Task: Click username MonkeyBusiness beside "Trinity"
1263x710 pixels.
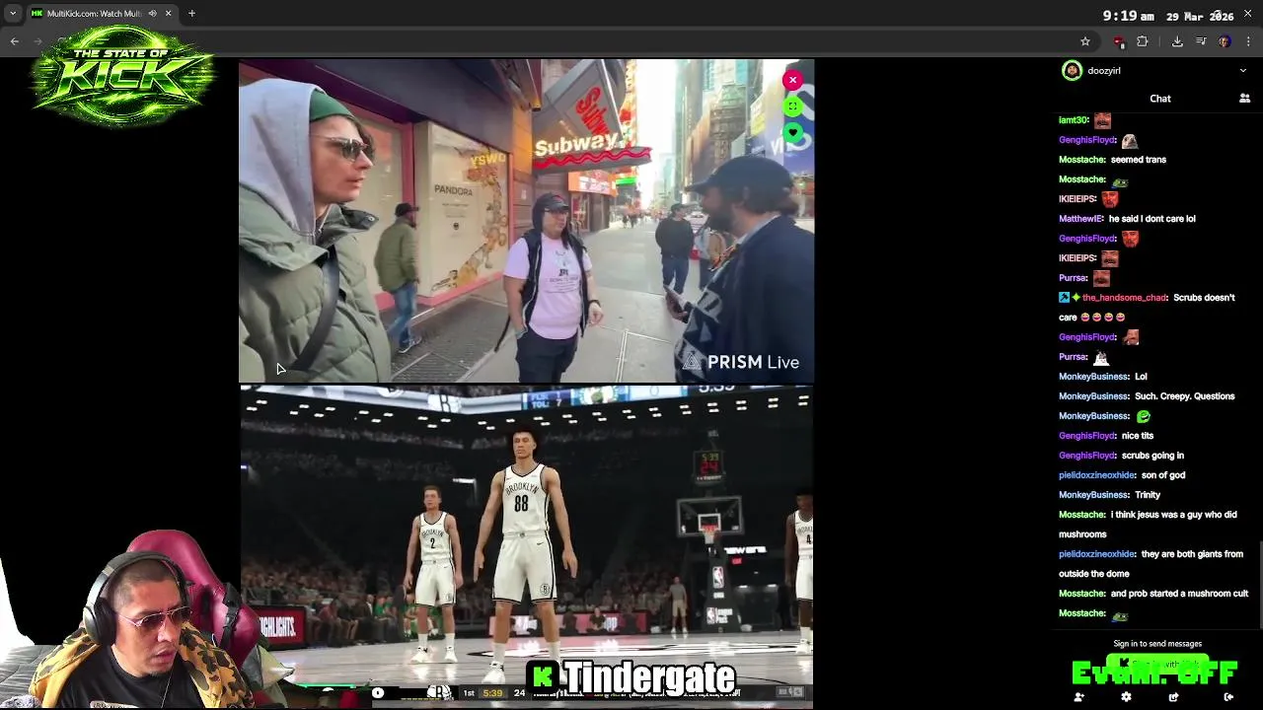Action: coord(1095,495)
